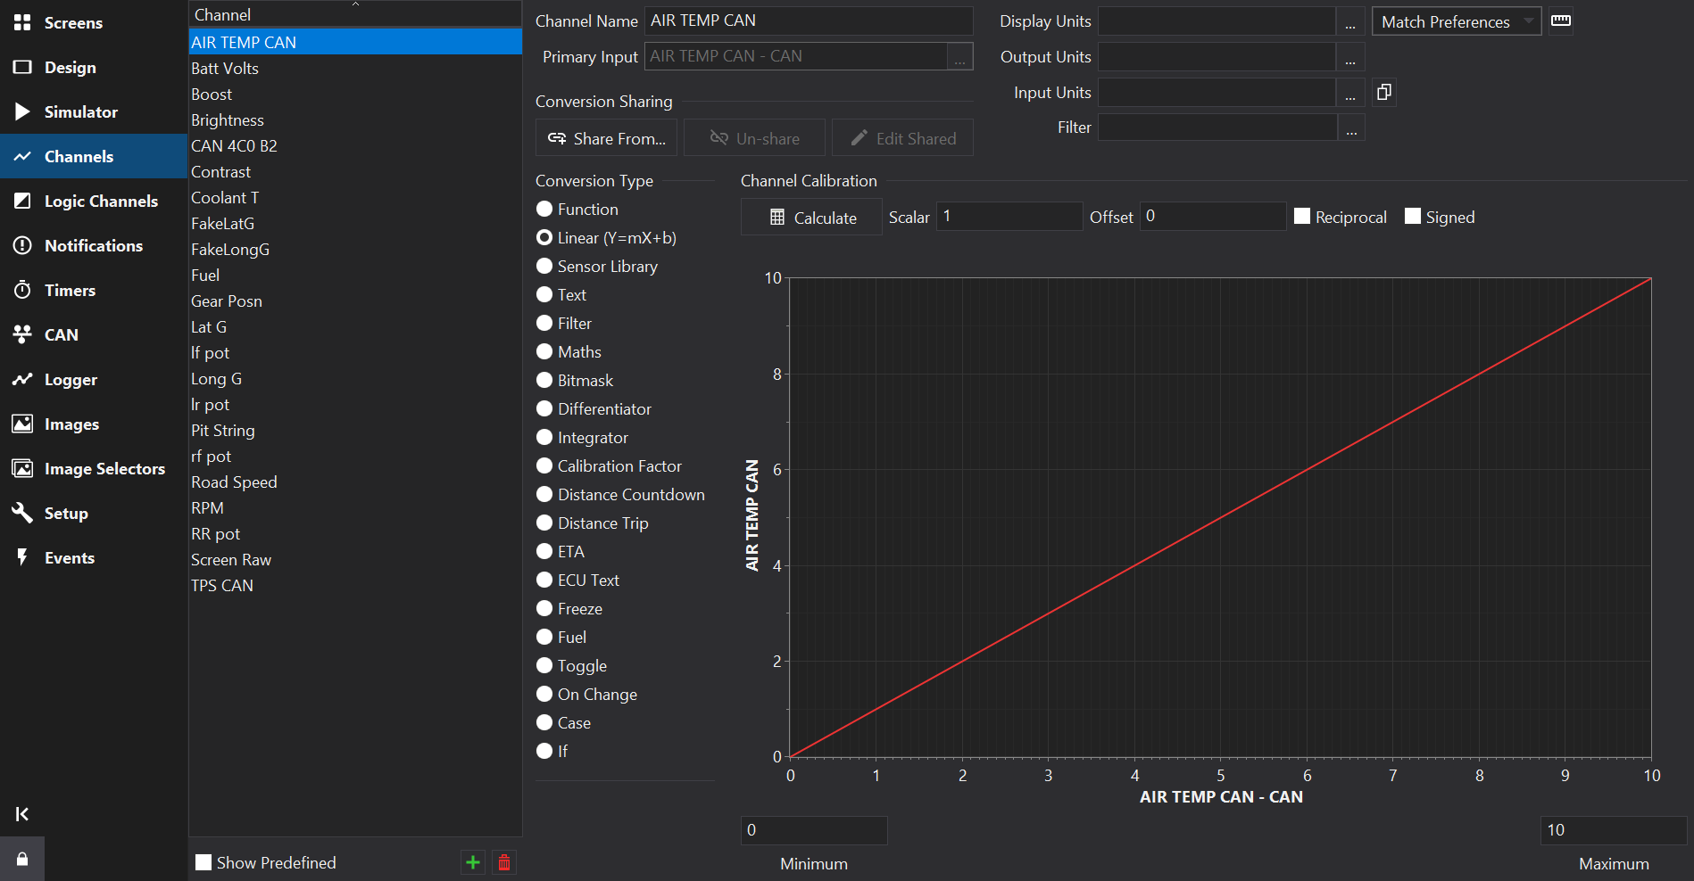Click the Scalar input field
The height and width of the screenshot is (881, 1694).
click(x=1009, y=216)
